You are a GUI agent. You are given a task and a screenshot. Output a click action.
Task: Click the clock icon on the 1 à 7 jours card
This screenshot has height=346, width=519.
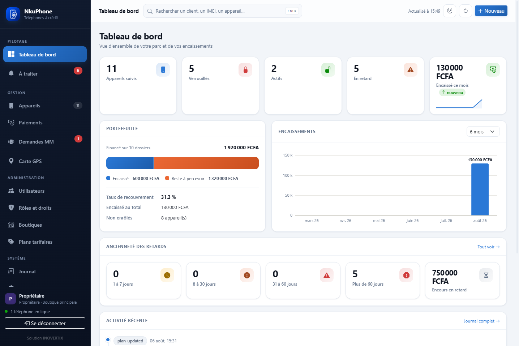point(167,275)
